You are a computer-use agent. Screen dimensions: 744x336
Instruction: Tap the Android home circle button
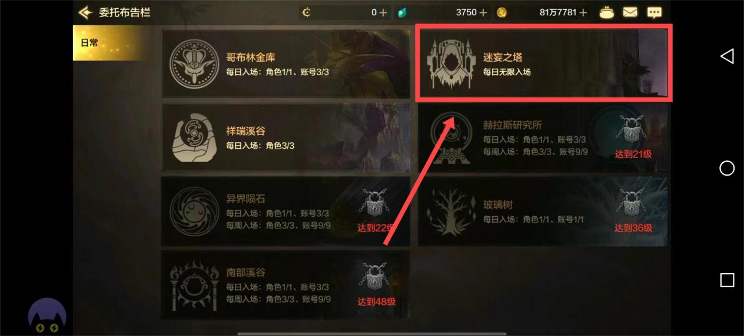(x=727, y=169)
